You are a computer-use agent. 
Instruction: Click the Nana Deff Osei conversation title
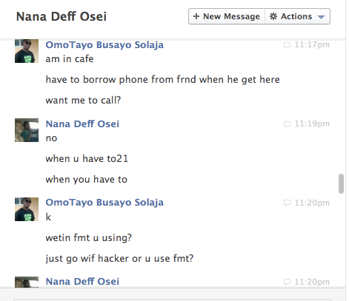62,16
